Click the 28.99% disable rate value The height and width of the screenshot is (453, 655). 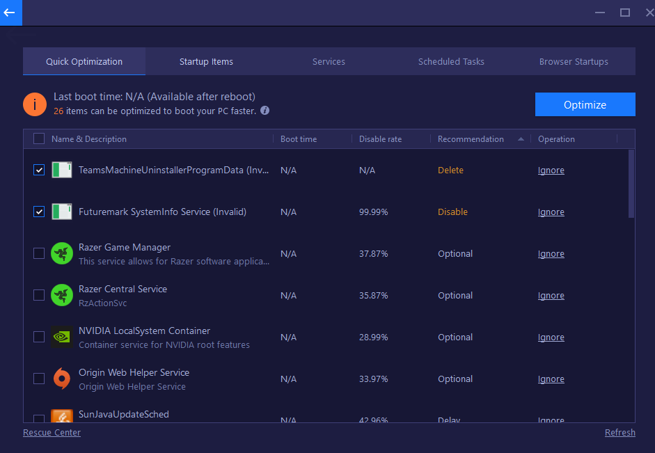[x=374, y=337]
